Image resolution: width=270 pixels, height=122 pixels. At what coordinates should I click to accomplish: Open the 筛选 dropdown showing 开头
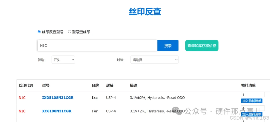click(63, 60)
